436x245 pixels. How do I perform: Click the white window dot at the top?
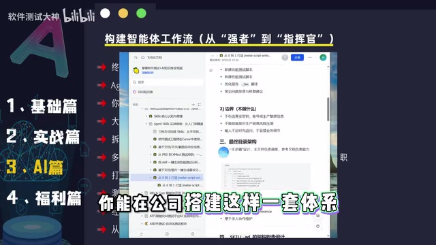click(105, 13)
